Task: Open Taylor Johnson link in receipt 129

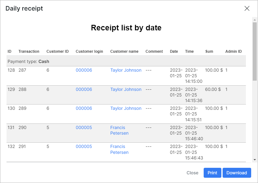Action: click(126, 89)
